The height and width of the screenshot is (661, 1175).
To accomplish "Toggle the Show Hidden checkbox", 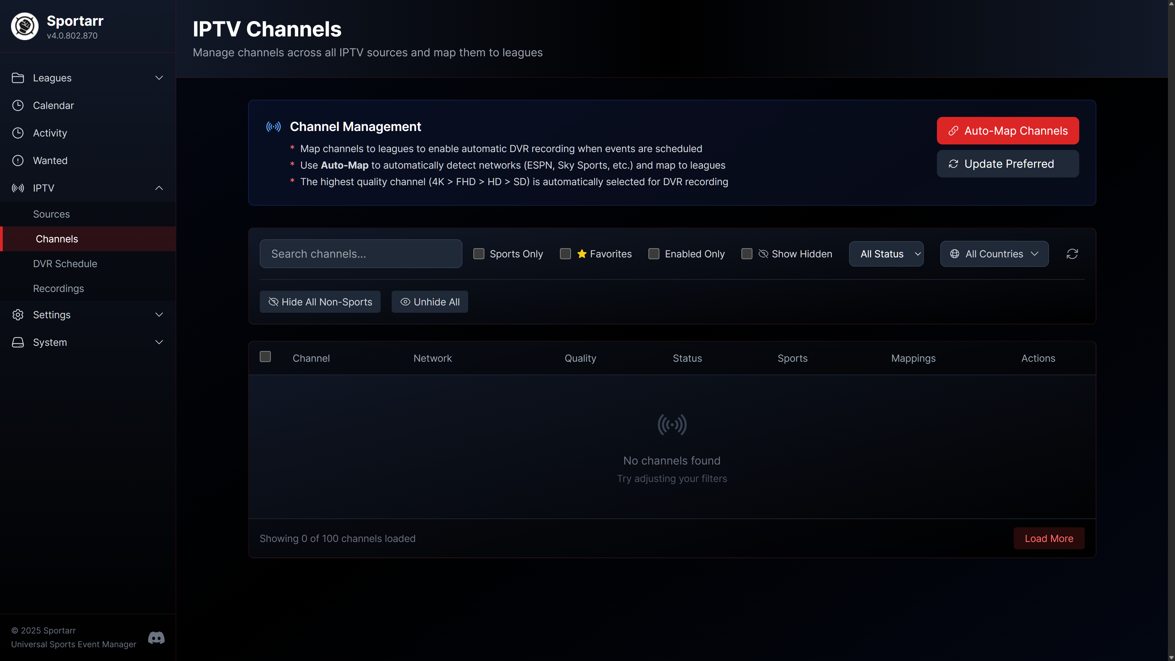I will [747, 254].
